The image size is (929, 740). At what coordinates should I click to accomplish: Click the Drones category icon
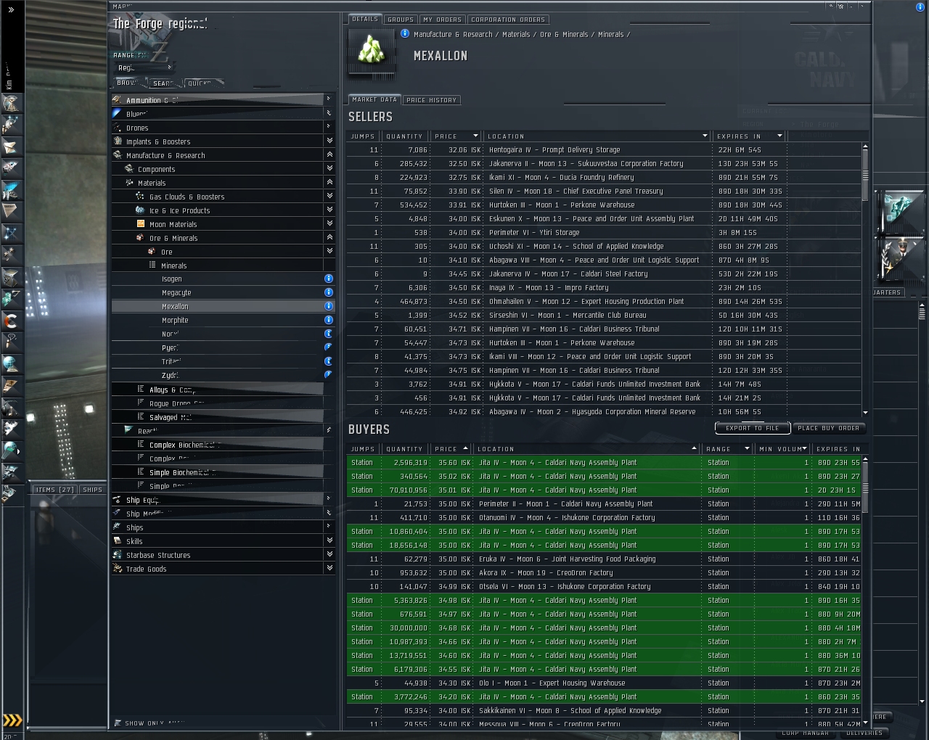118,127
